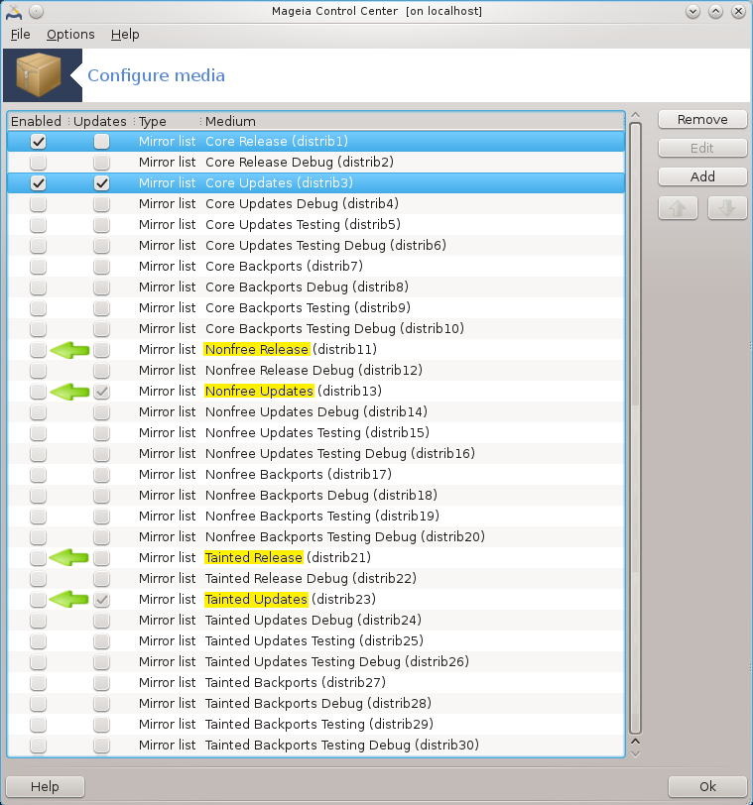Click the scrollbar up arrow above the list
Image resolution: width=753 pixels, height=805 pixels.
(x=635, y=115)
